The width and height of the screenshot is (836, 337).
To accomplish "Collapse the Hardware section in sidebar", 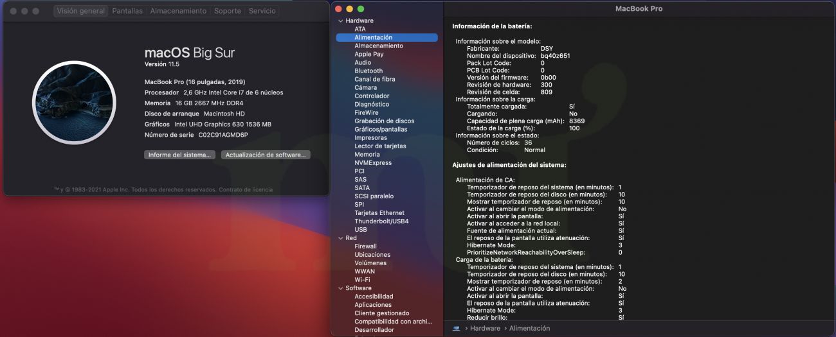I will point(341,21).
